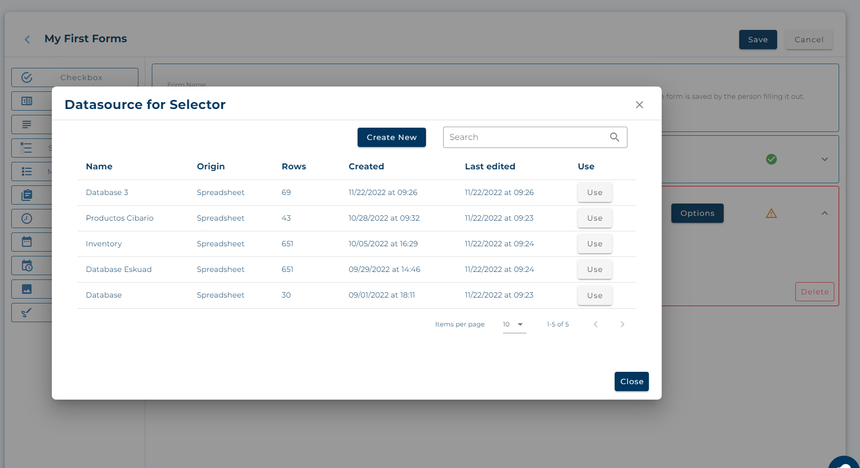Choose the signature field icon

[x=27, y=313]
